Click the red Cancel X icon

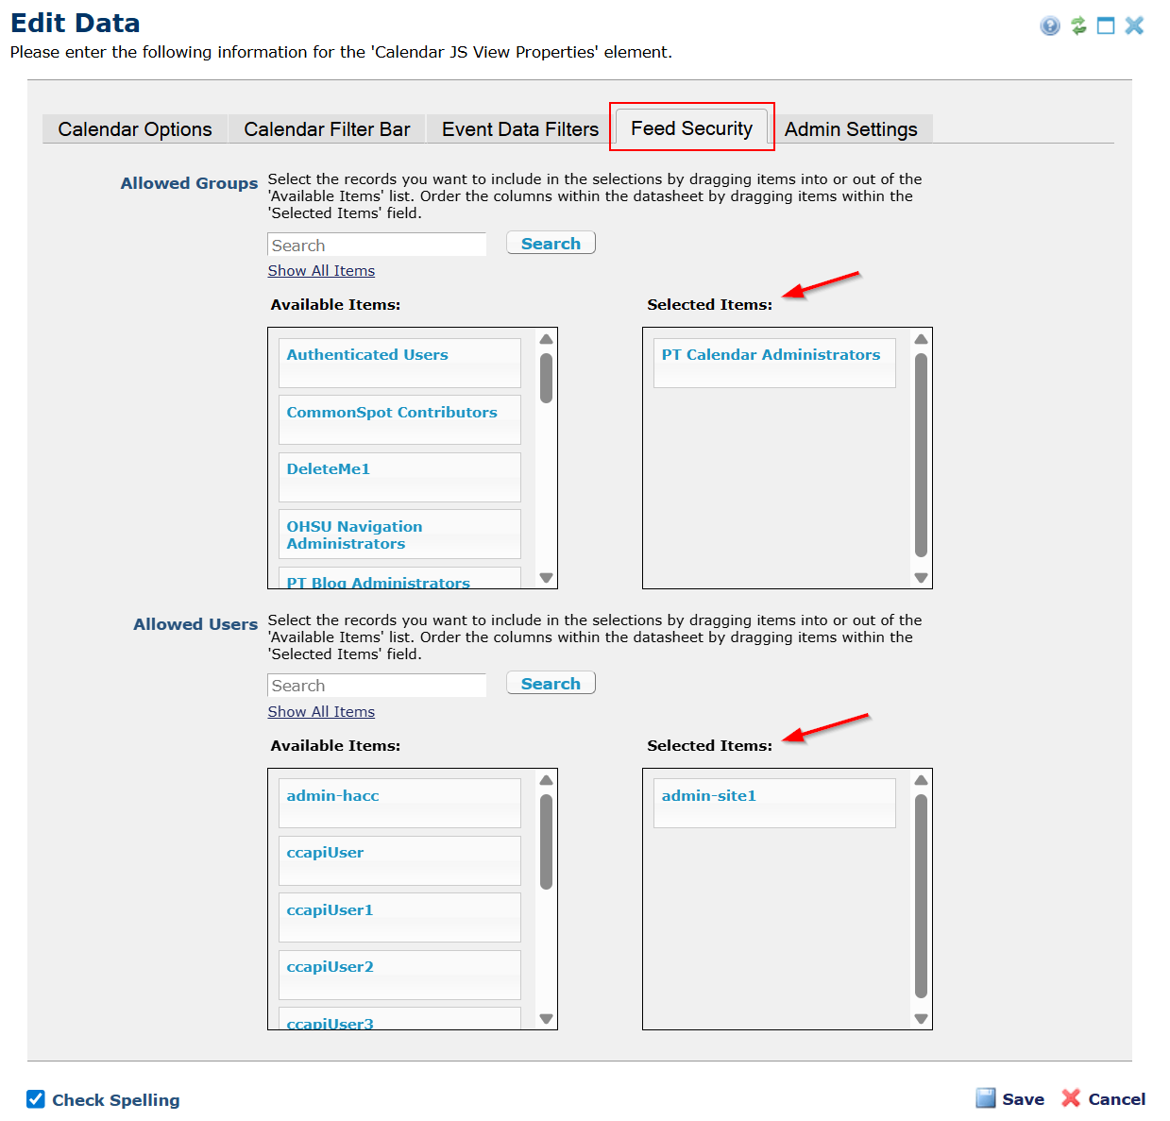1070,1097
